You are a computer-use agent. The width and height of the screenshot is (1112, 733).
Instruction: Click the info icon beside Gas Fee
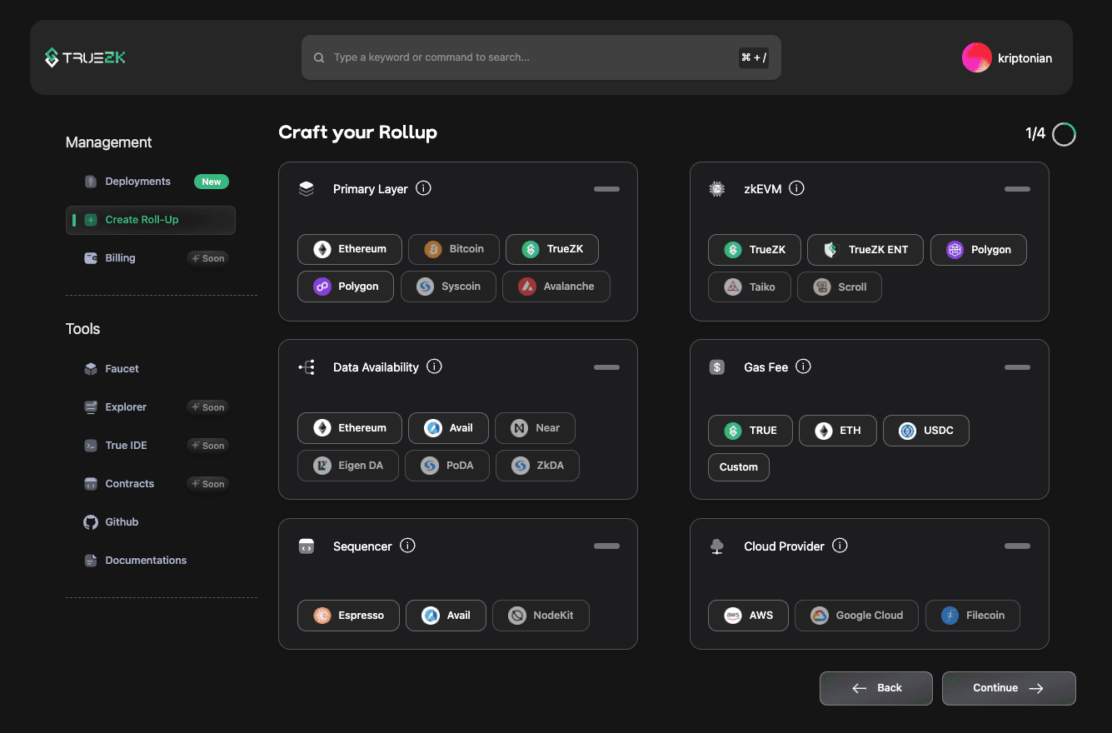803,366
